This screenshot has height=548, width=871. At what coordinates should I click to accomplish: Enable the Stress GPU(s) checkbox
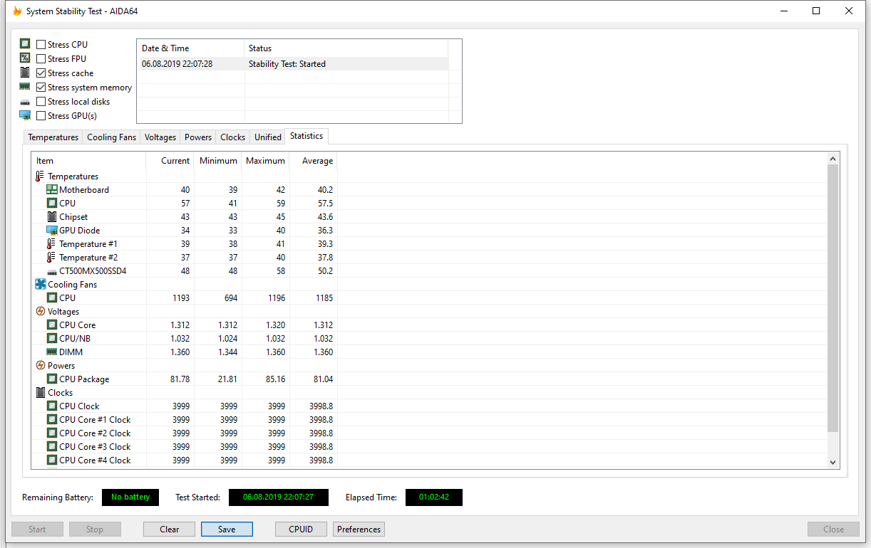click(x=41, y=115)
